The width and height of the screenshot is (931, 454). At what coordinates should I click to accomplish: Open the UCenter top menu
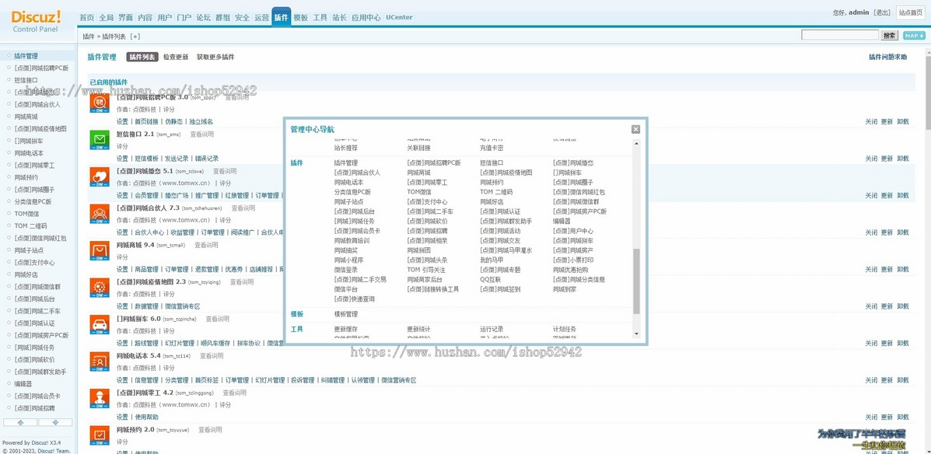point(399,18)
